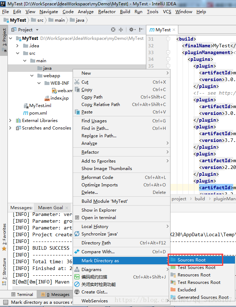Screen dimensions: 236x307
Task: Click the scroll-from-source target icon in Project panel
Action: (x=113, y=30)
